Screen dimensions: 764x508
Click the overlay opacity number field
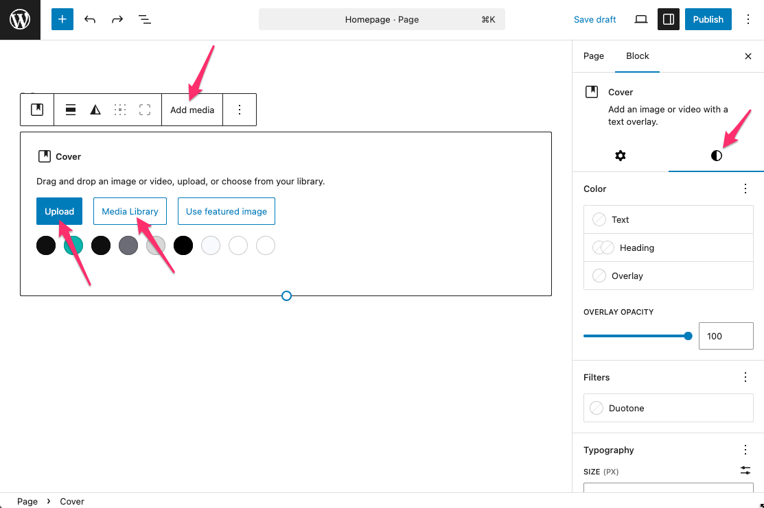click(x=726, y=336)
